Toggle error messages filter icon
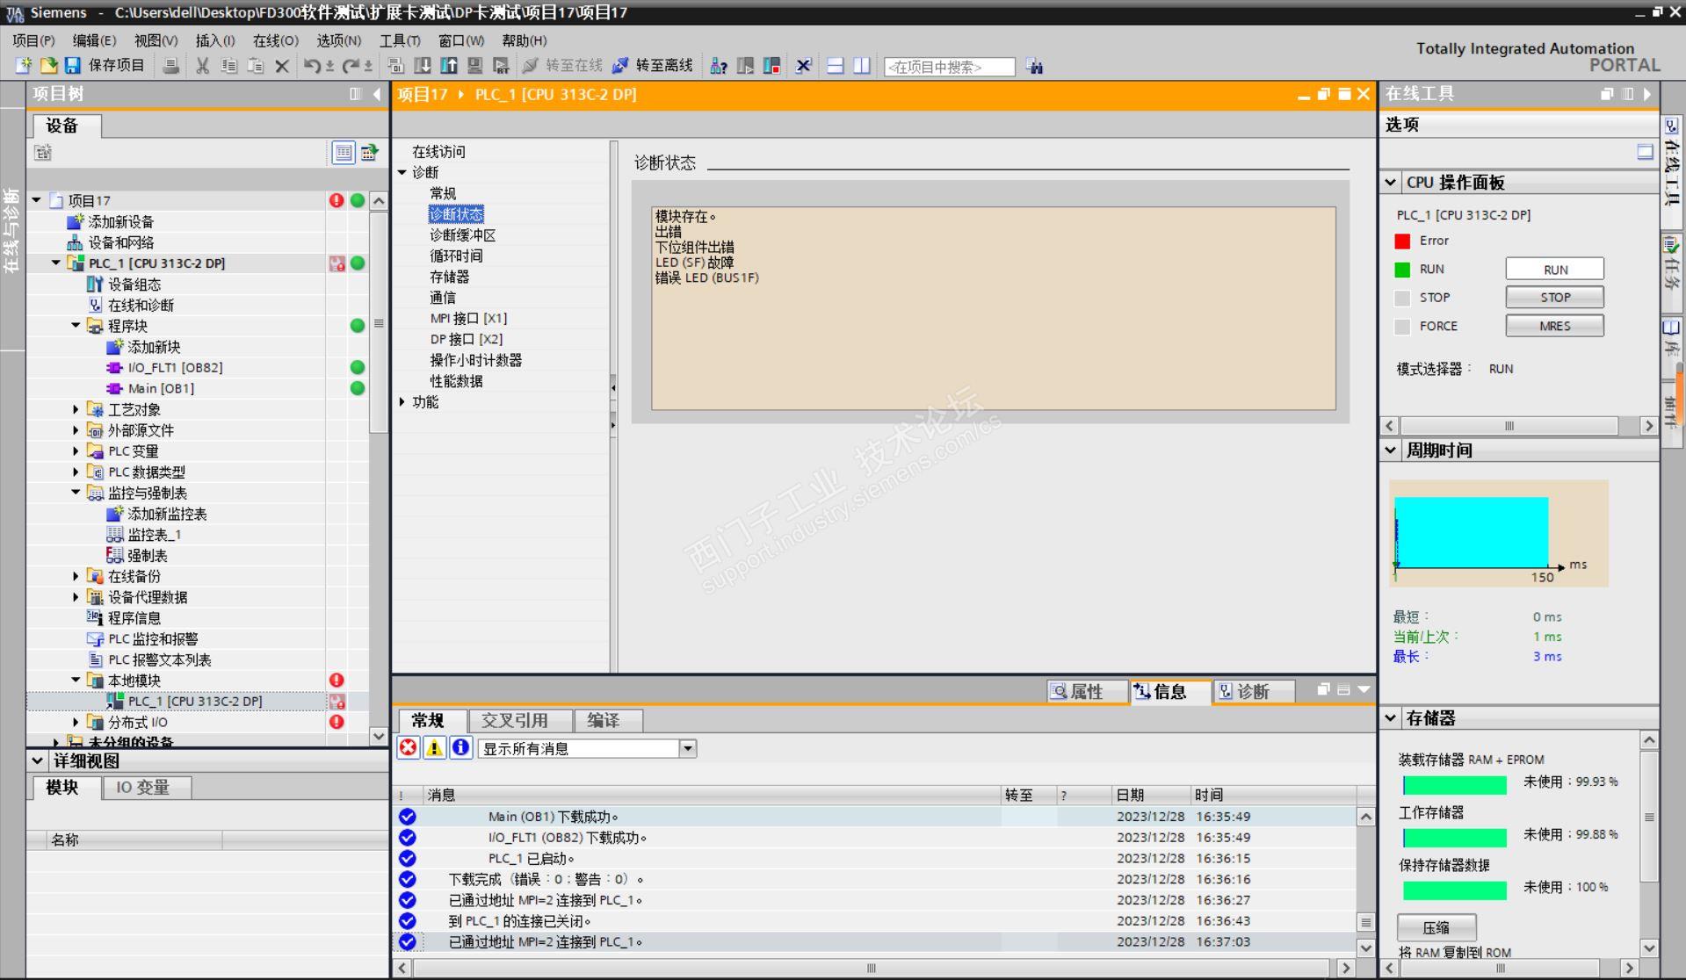This screenshot has width=1686, height=980. click(409, 748)
